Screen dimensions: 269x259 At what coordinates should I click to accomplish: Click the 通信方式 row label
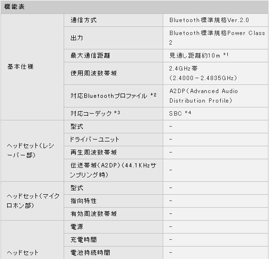[84, 20]
